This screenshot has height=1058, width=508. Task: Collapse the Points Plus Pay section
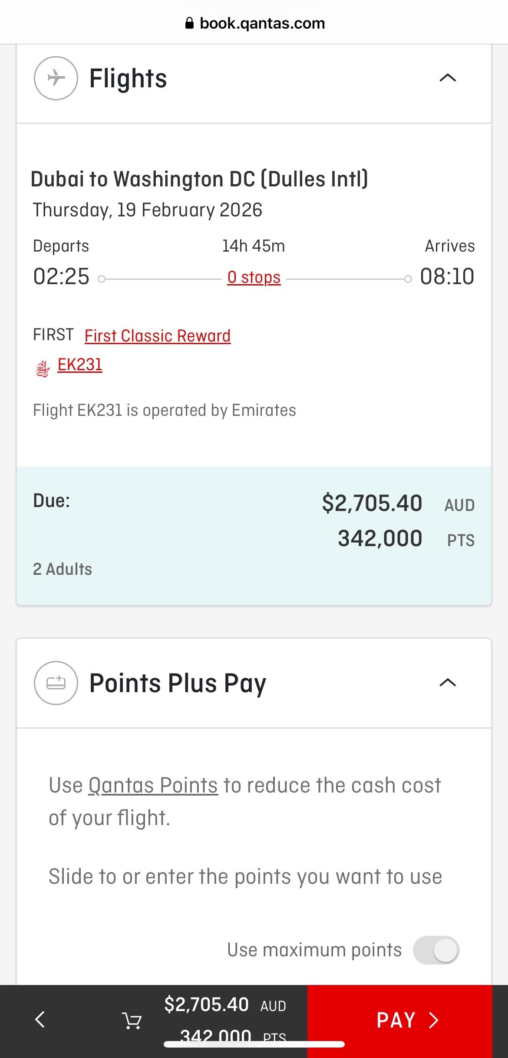[x=448, y=683]
